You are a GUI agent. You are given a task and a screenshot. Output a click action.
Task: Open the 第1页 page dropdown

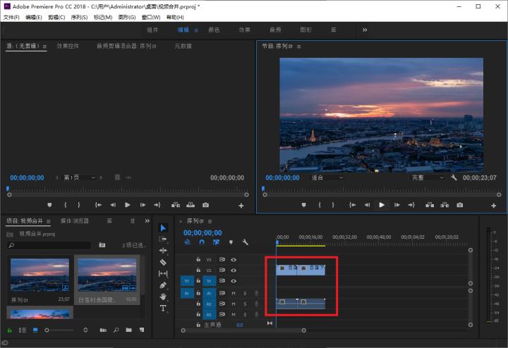click(x=79, y=178)
